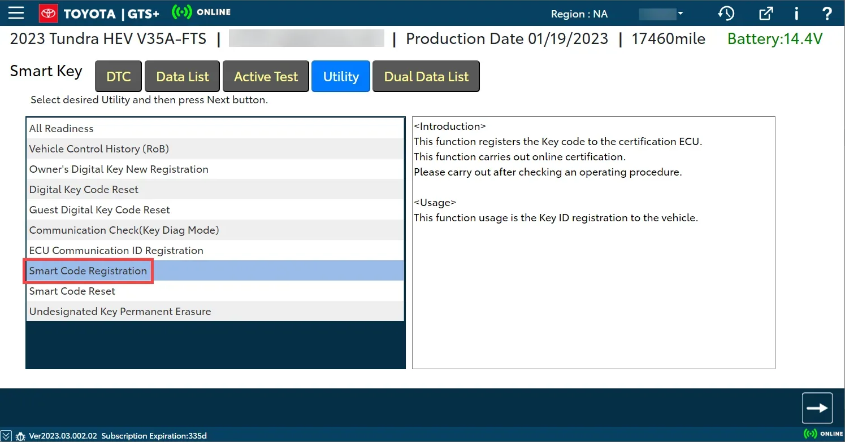Select ECU Communication ID Registration

[215, 250]
